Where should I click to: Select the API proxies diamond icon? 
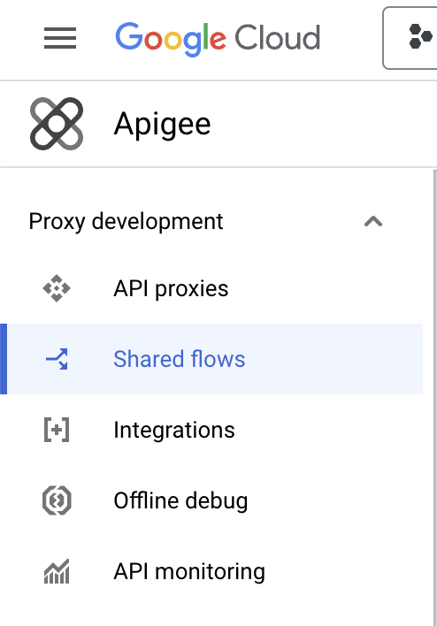pyautogui.click(x=57, y=288)
